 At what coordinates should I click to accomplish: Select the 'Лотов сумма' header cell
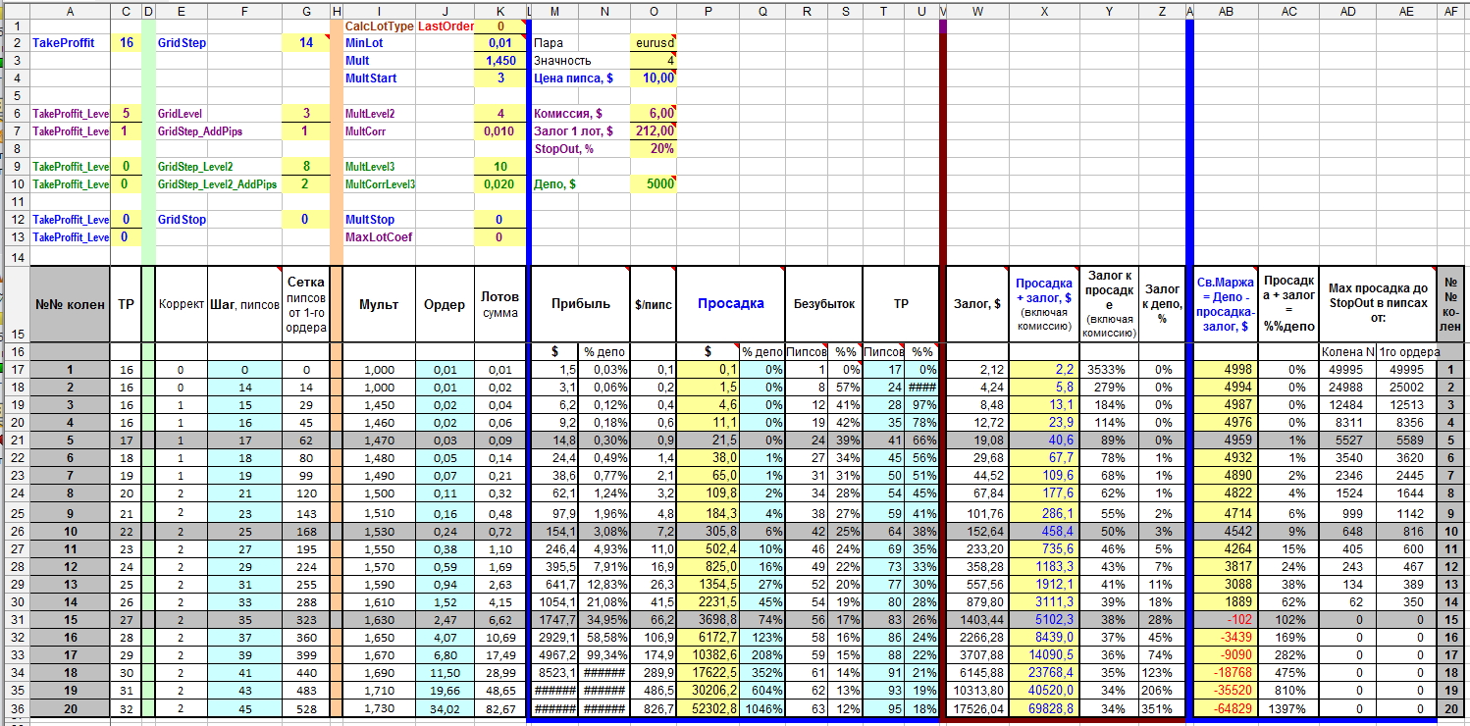[x=501, y=304]
